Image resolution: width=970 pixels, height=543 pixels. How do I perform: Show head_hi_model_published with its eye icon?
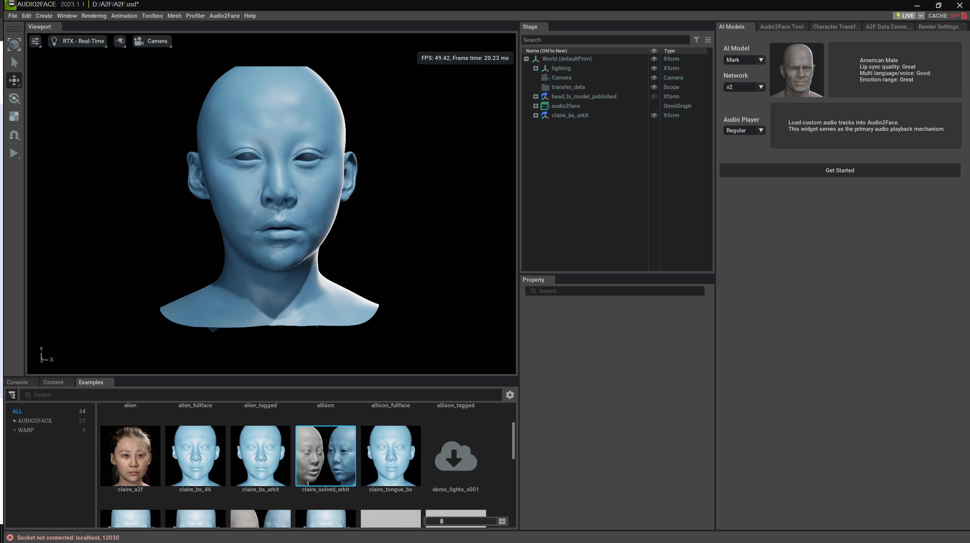click(x=654, y=97)
